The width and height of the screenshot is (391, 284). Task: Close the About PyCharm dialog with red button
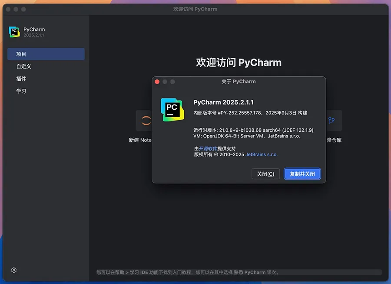157,82
